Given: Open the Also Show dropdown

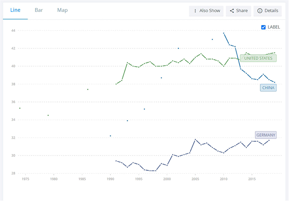Looking at the screenshot, I should click(x=206, y=11).
